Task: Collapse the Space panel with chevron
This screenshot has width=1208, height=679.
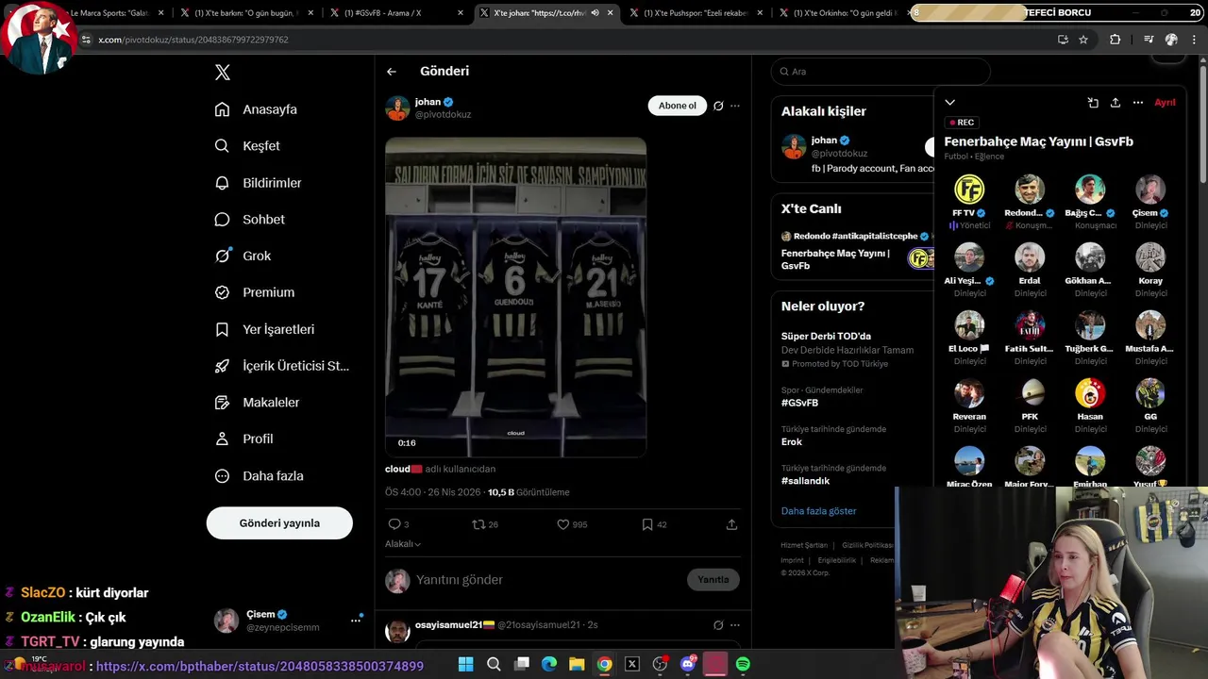Action: click(x=950, y=103)
